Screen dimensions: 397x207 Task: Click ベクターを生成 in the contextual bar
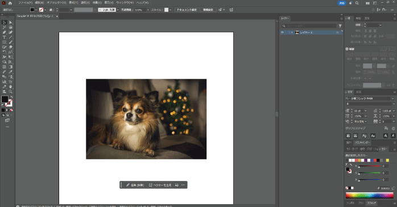click(x=160, y=185)
